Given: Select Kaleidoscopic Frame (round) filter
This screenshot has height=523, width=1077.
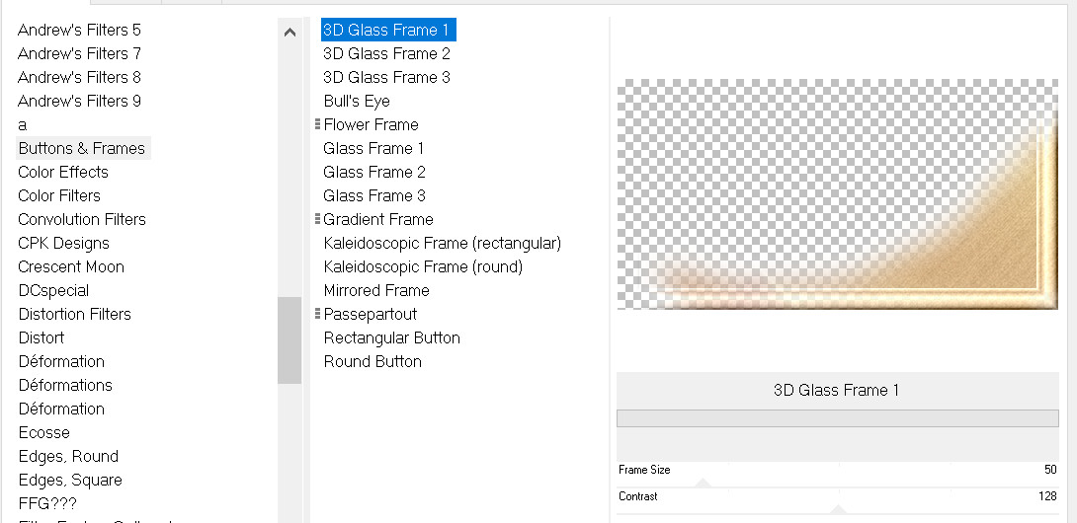Looking at the screenshot, I should [x=423, y=266].
